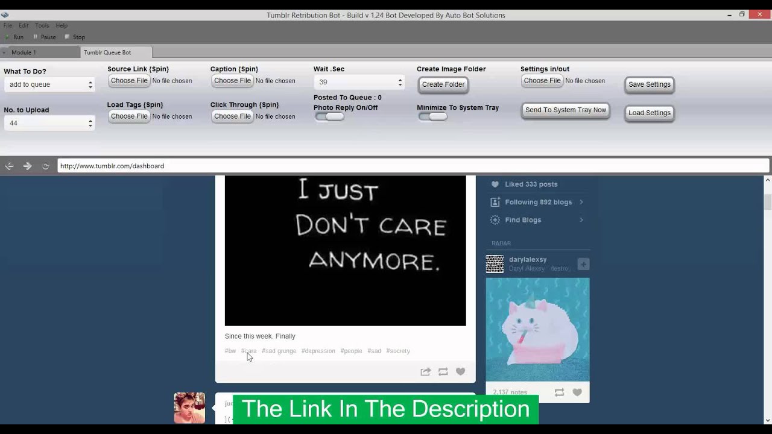Click the scrollbar down arrow
Screen dimensions: 772x434
[x=768, y=420]
